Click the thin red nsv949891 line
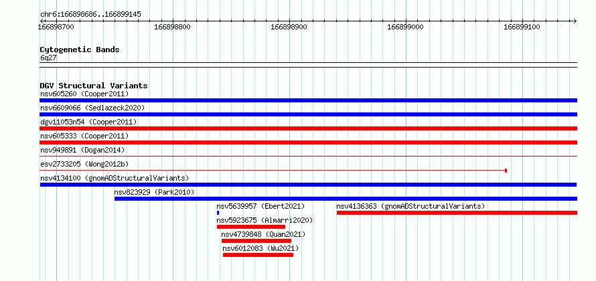The width and height of the screenshot is (596, 281). tap(308, 156)
